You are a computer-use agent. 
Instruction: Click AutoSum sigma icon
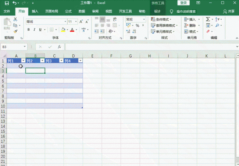coord(208,19)
